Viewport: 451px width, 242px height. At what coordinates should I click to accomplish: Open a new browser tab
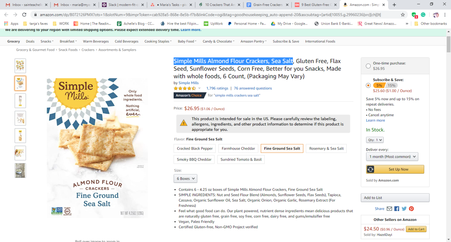[394, 5]
